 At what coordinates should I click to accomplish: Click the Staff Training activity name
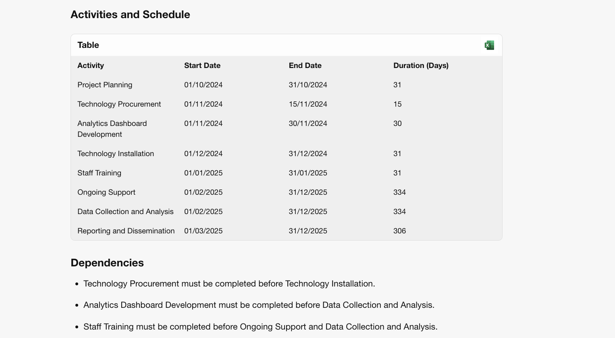(99, 173)
